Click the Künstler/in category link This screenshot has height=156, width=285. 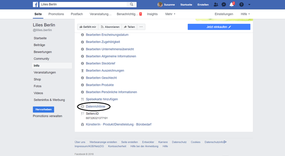93,124
